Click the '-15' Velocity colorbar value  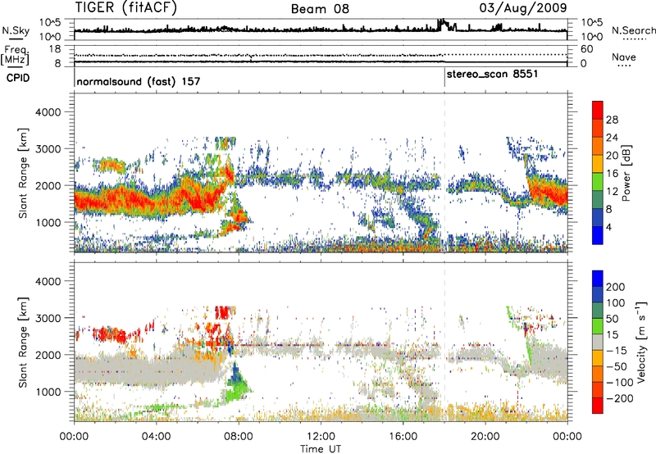617,350
